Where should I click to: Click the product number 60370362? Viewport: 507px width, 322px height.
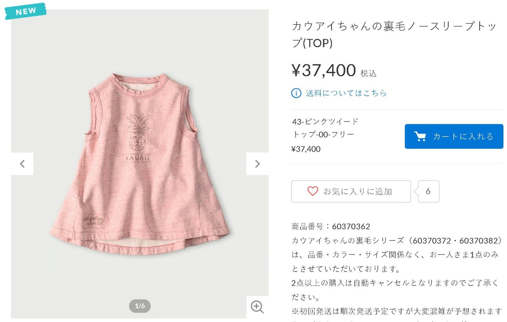(351, 227)
